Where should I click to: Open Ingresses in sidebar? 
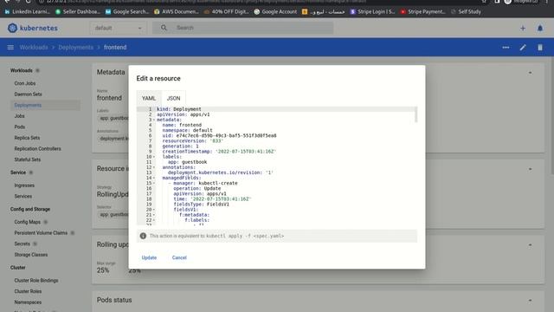pyautogui.click(x=24, y=185)
